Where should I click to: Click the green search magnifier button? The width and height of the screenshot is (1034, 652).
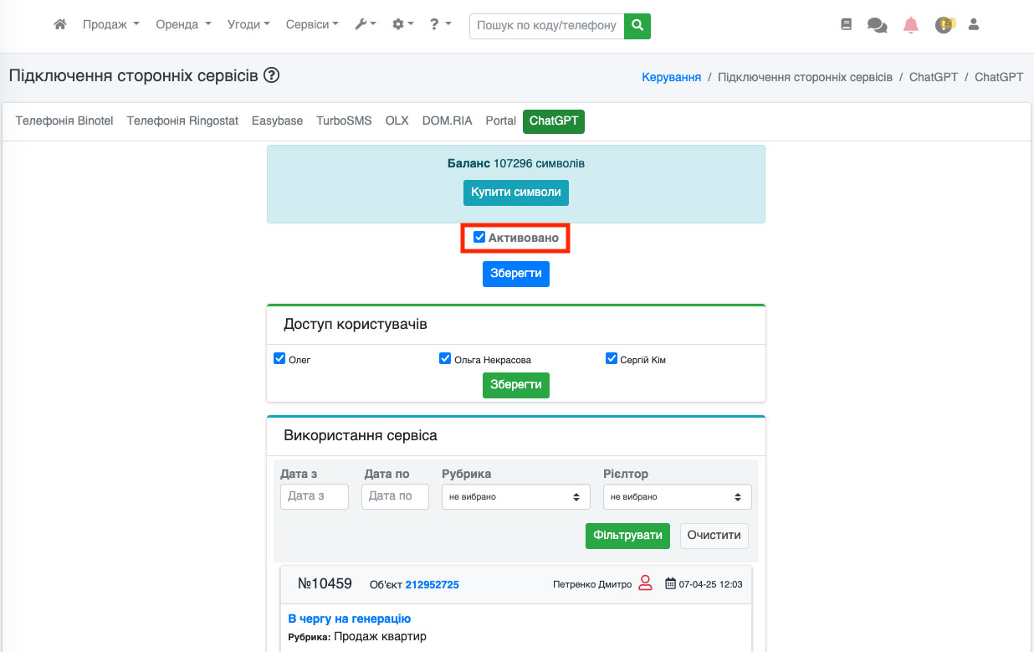[x=637, y=26]
